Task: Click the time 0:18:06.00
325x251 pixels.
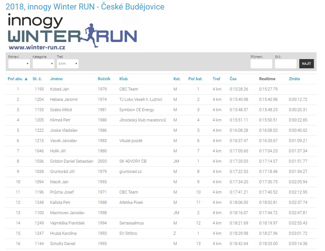Action: (x=239, y=202)
